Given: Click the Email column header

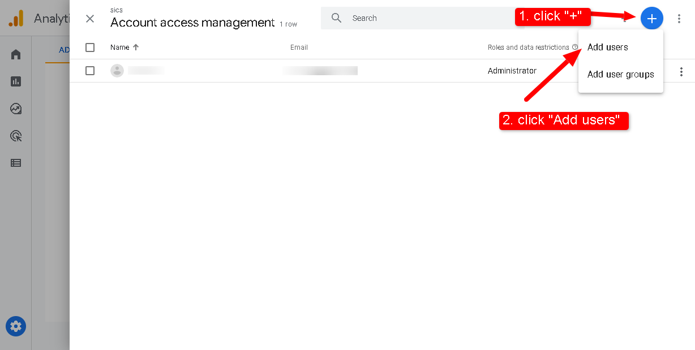Looking at the screenshot, I should [299, 47].
